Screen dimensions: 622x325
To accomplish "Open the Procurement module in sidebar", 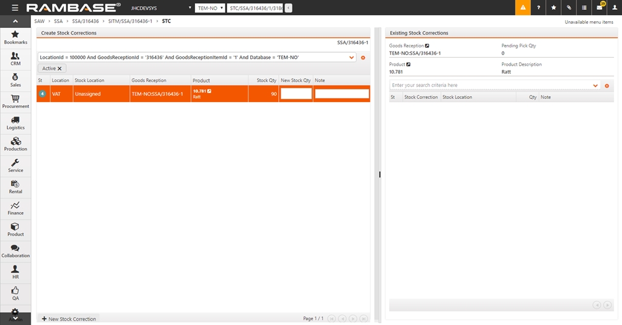I will (16, 101).
